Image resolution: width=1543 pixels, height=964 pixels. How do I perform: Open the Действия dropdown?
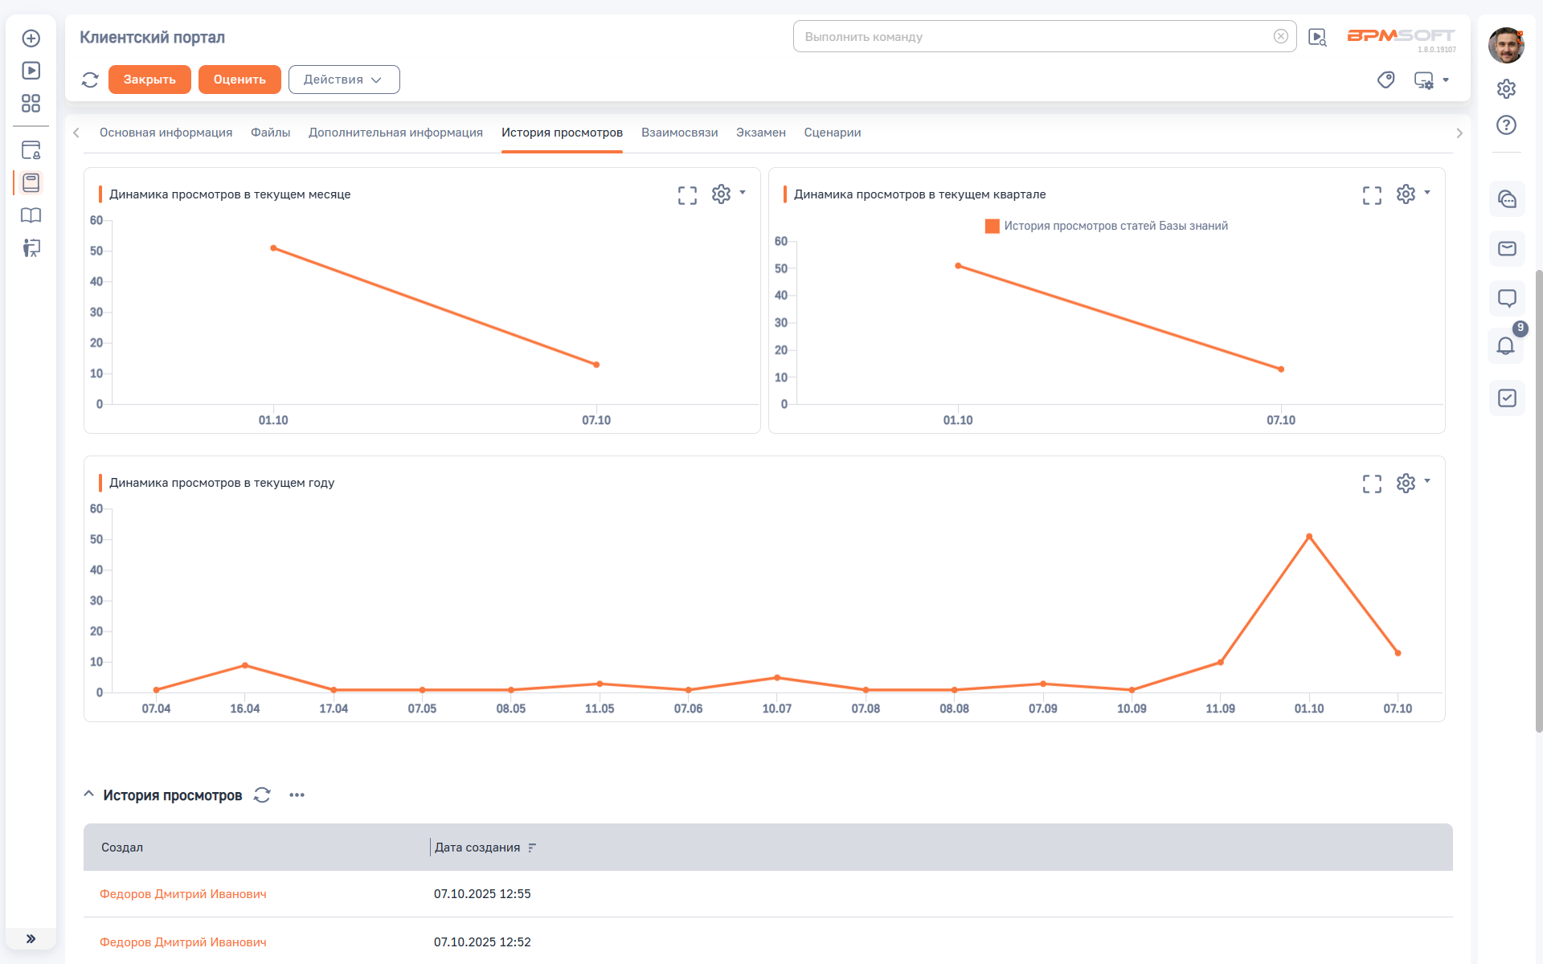343,80
